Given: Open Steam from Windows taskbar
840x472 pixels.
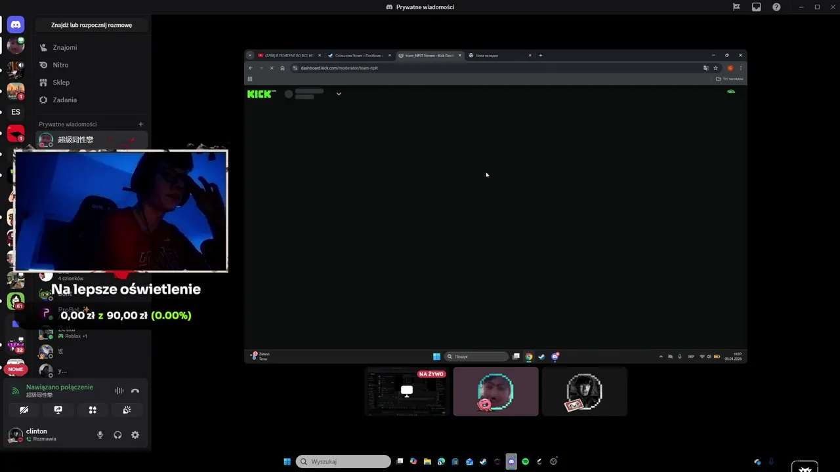Looking at the screenshot, I should [483, 462].
